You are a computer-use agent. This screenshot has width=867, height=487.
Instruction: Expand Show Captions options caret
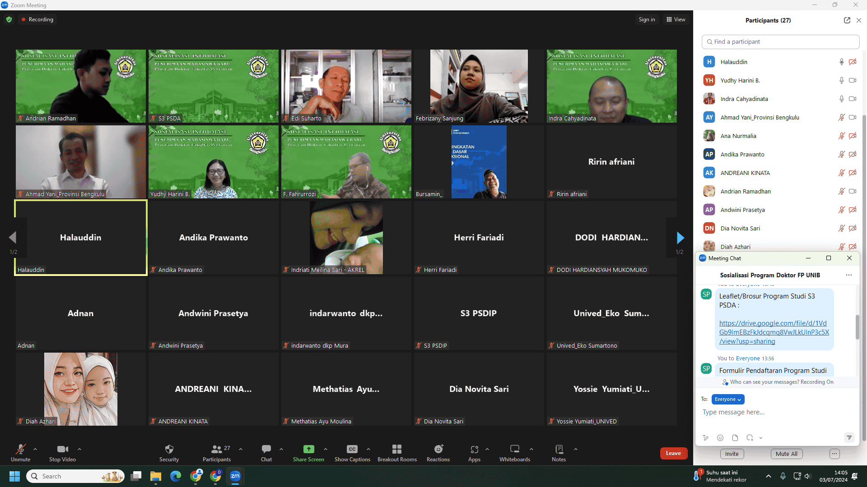[368, 449]
